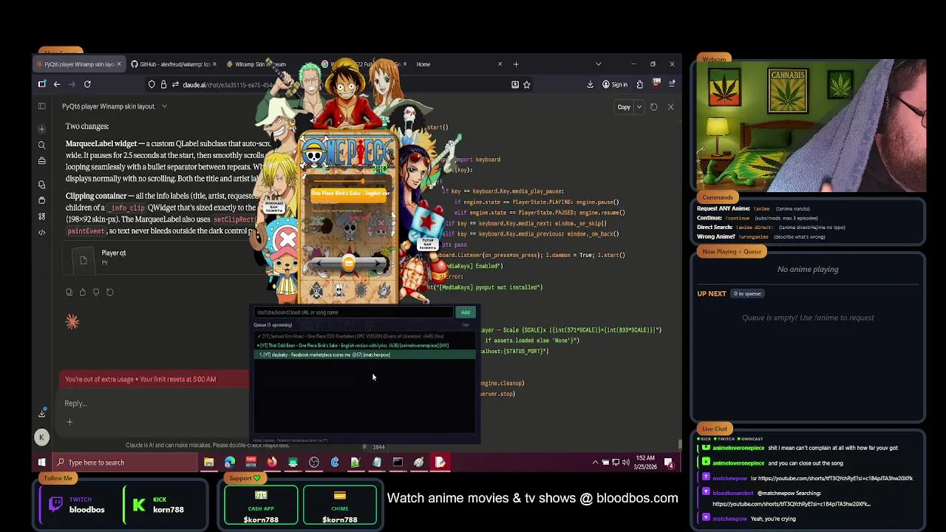The image size is (946, 532).
Task: Go forward one page in browser
Action: [72, 84]
